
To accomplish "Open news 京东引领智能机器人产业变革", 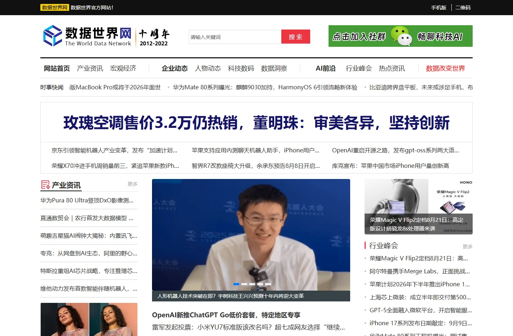I will tap(114, 150).
